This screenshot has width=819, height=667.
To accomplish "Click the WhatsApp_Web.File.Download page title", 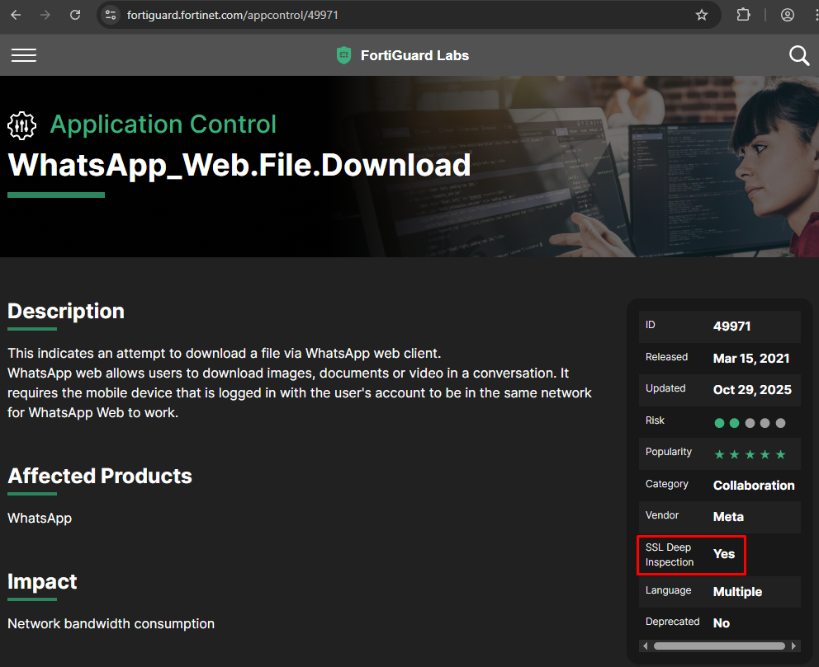I will [x=239, y=165].
